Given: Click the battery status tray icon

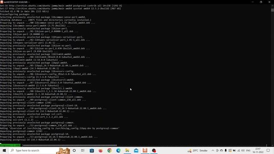Looking at the screenshot, I should coord(234,150).
